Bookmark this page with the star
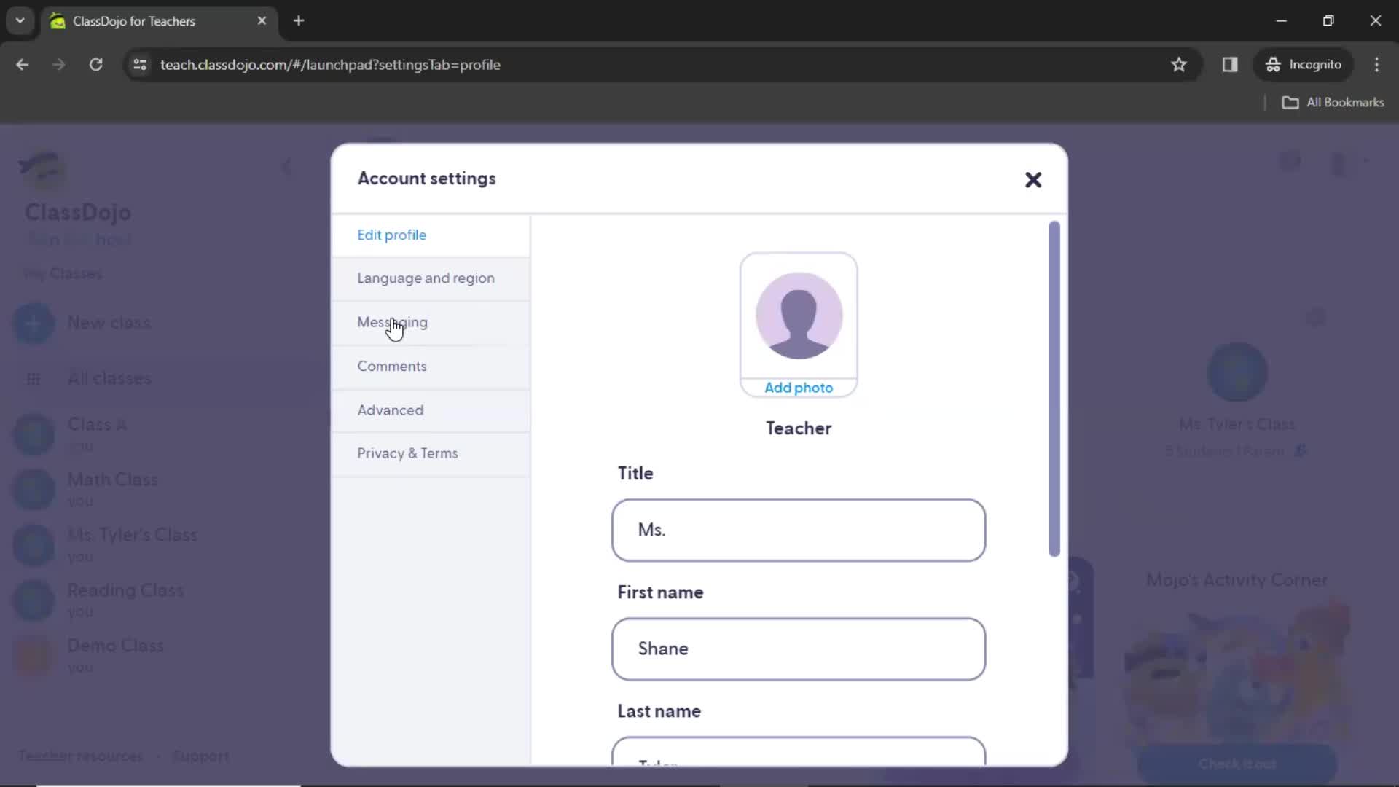This screenshot has width=1399, height=787. pyautogui.click(x=1178, y=64)
